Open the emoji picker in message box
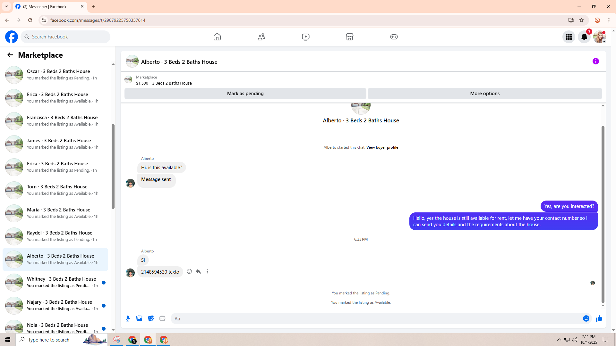Viewport: 616px width, 346px height. [x=586, y=318]
